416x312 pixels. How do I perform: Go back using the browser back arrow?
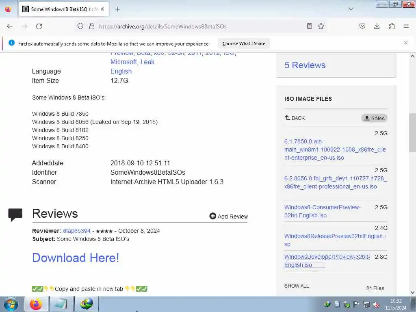pos(10,26)
